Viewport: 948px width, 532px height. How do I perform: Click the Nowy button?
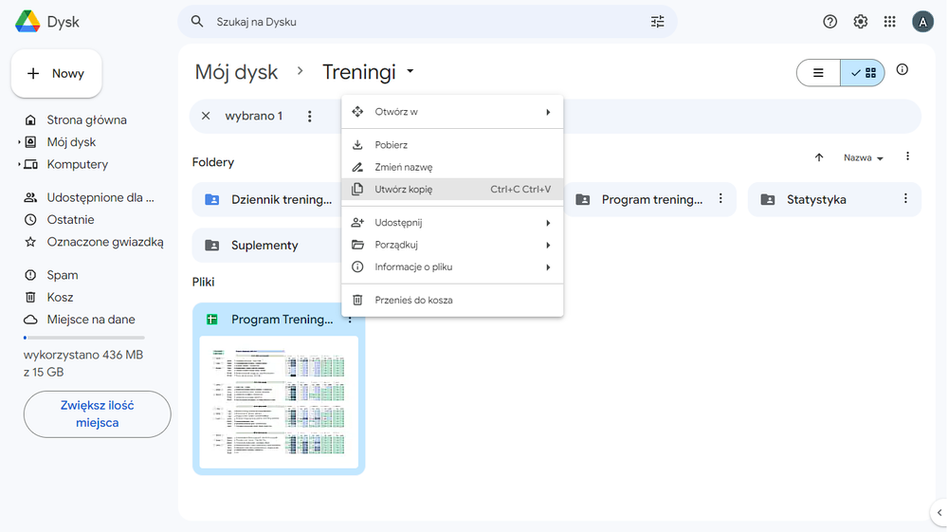tap(57, 74)
